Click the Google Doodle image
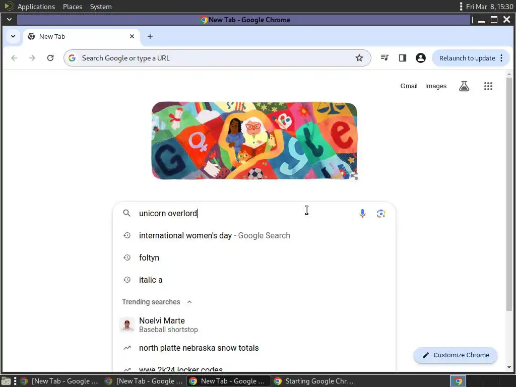This screenshot has width=516, height=387. coord(254,141)
